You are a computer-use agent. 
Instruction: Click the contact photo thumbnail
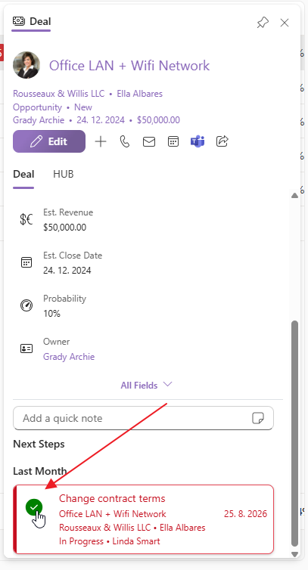[26, 65]
